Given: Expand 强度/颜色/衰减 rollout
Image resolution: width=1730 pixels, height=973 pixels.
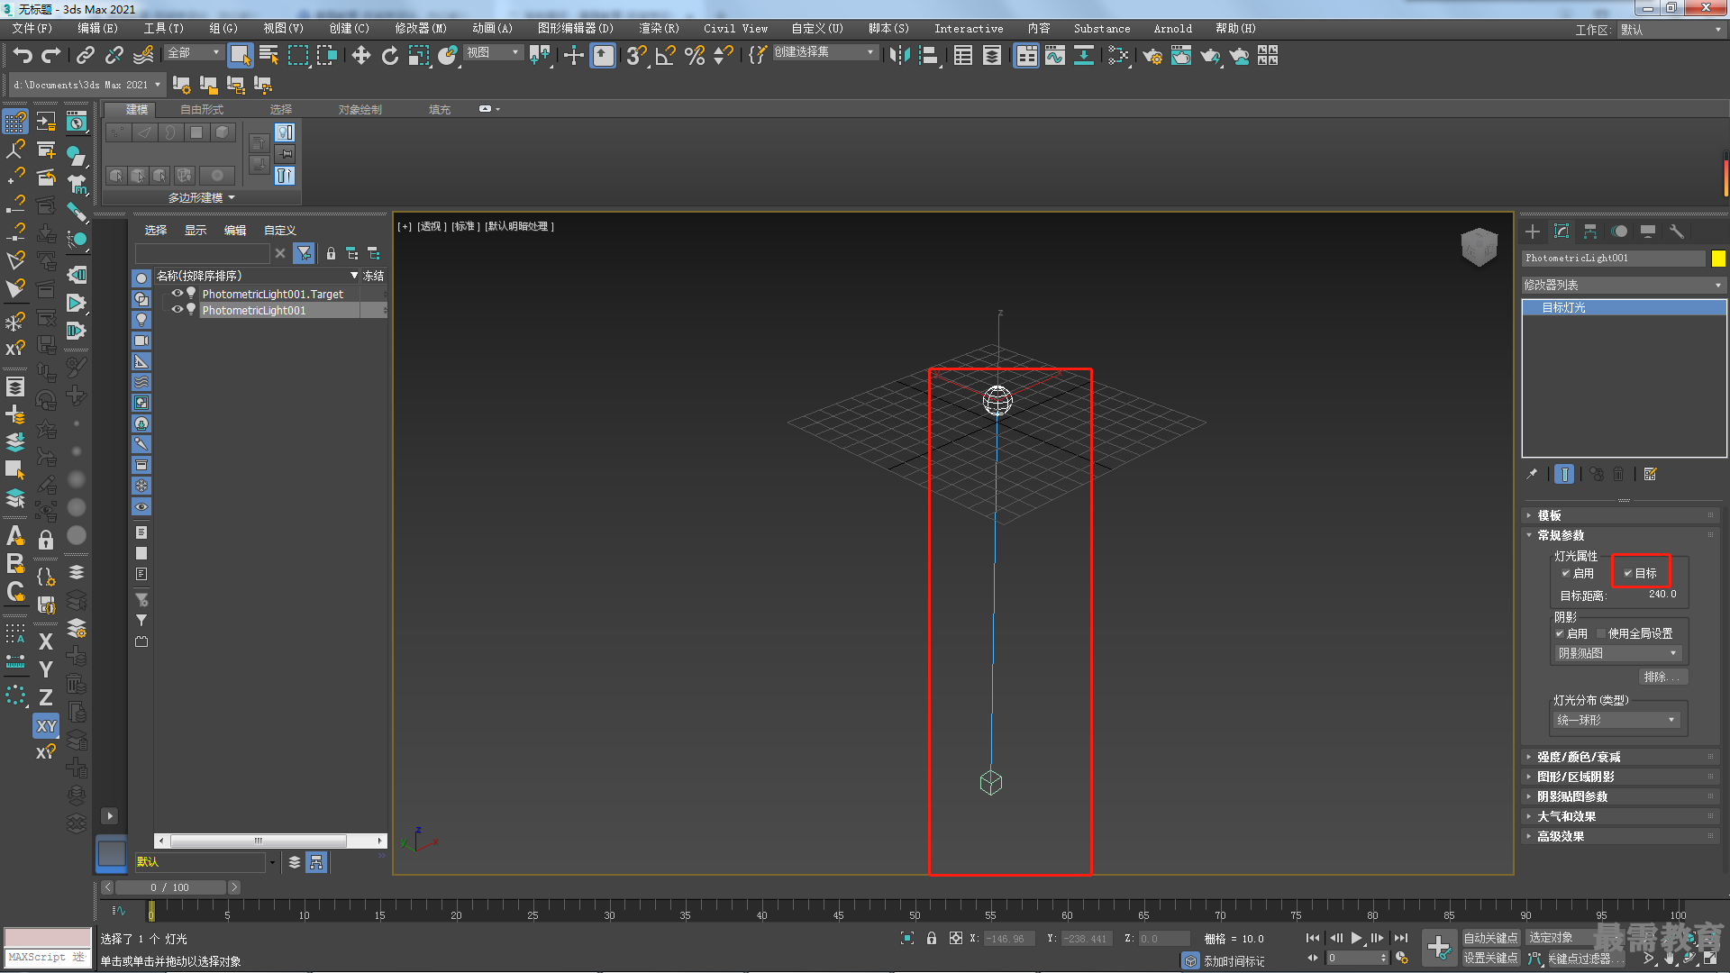Looking at the screenshot, I should (x=1622, y=757).
